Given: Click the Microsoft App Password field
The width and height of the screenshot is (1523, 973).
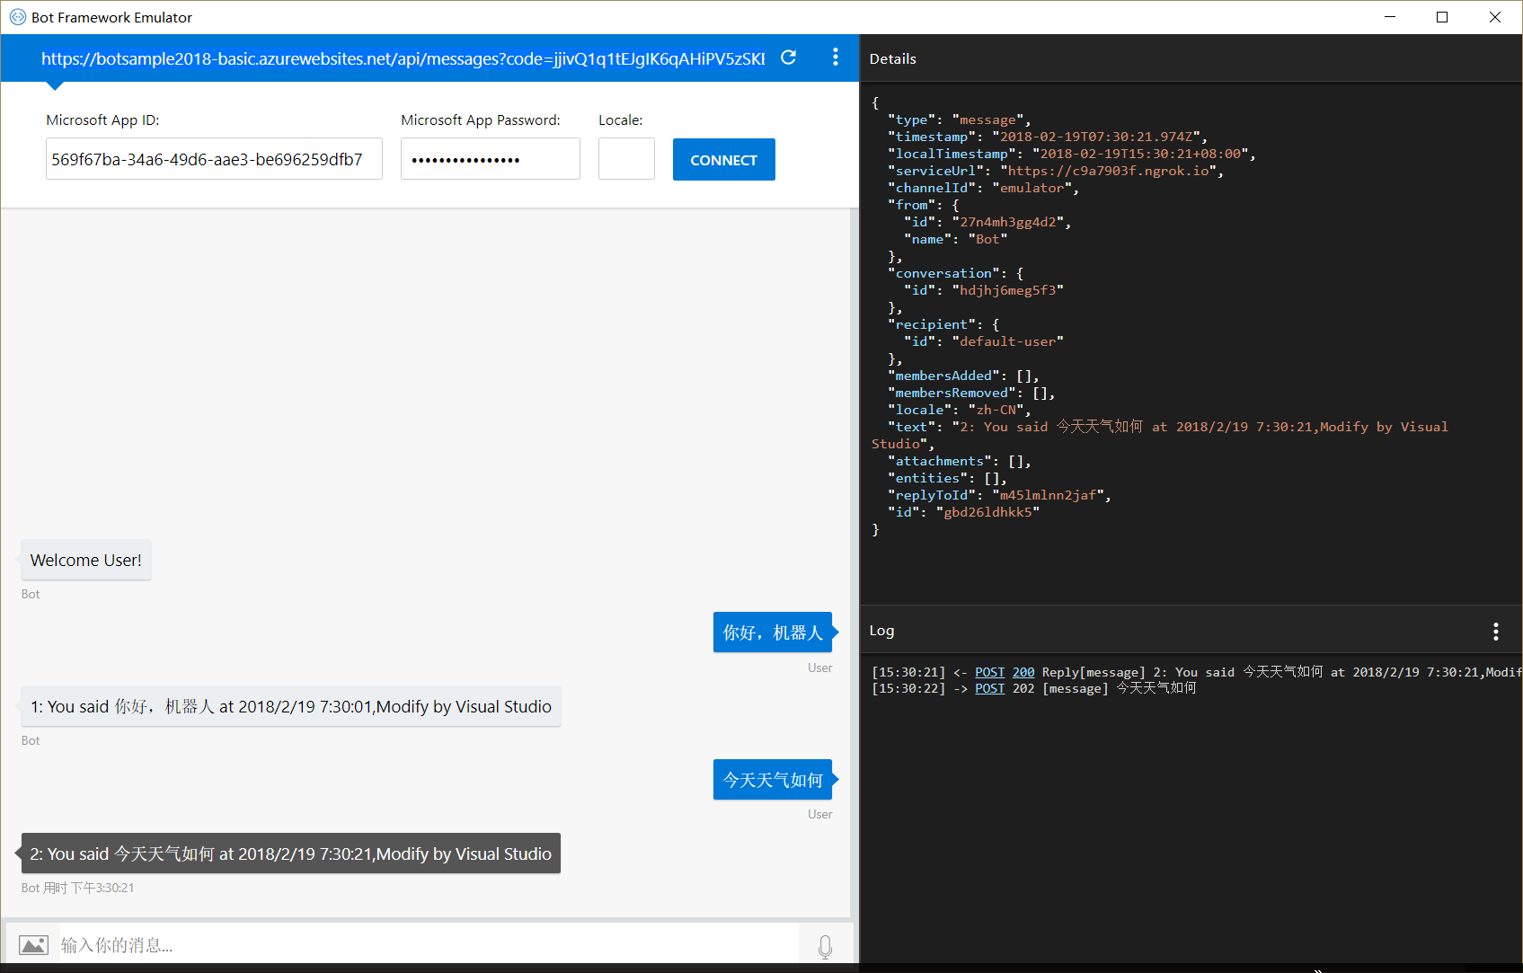Looking at the screenshot, I should click(490, 158).
